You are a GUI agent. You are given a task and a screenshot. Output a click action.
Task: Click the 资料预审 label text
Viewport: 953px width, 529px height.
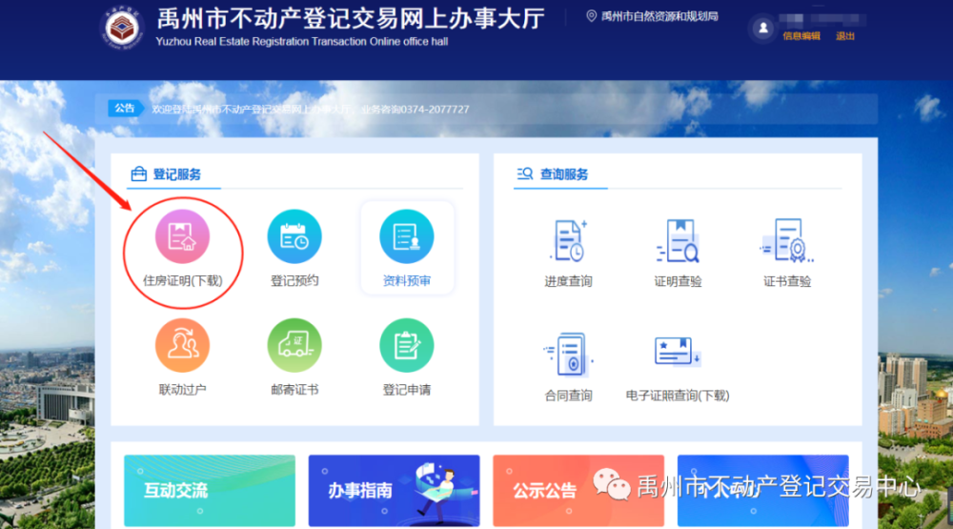(407, 281)
